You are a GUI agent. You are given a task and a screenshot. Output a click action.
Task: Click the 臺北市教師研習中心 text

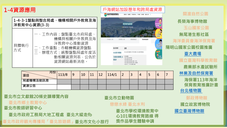(x=23, y=108)
